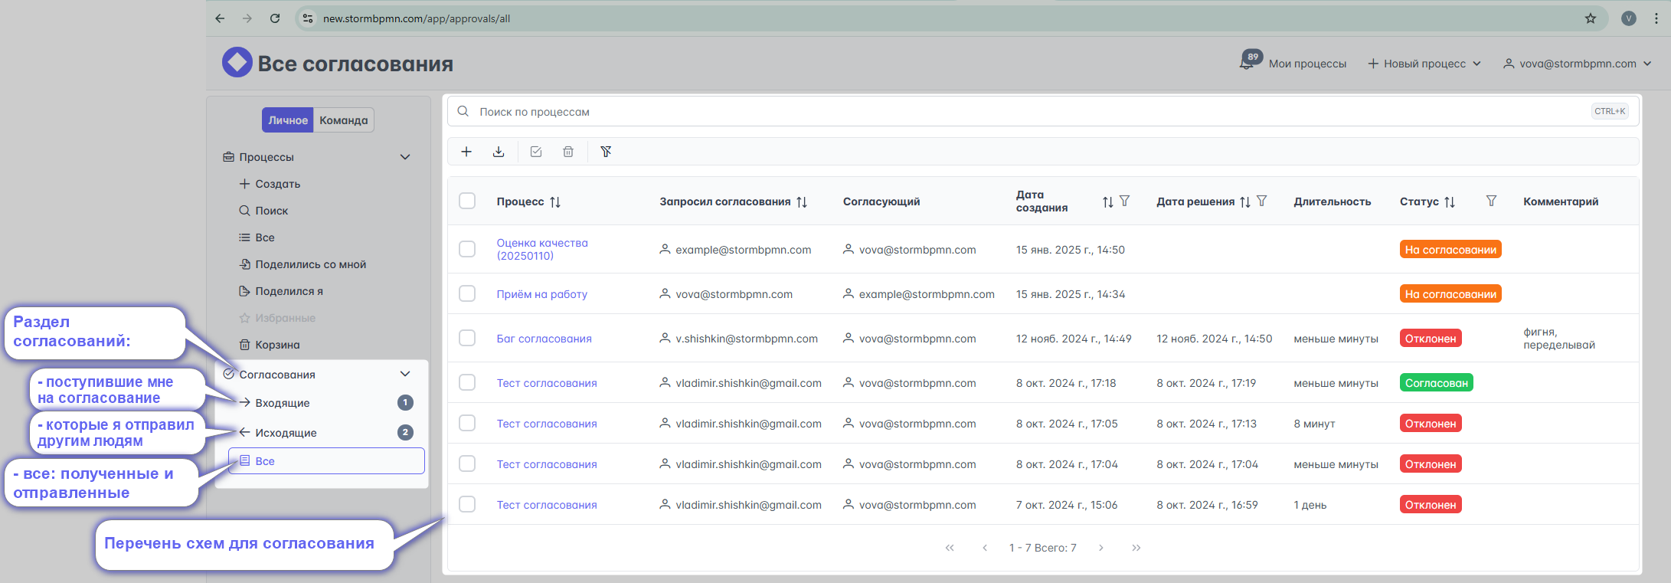Open the Оценка качества (20250110) process link
This screenshot has width=1671, height=583.
click(542, 249)
